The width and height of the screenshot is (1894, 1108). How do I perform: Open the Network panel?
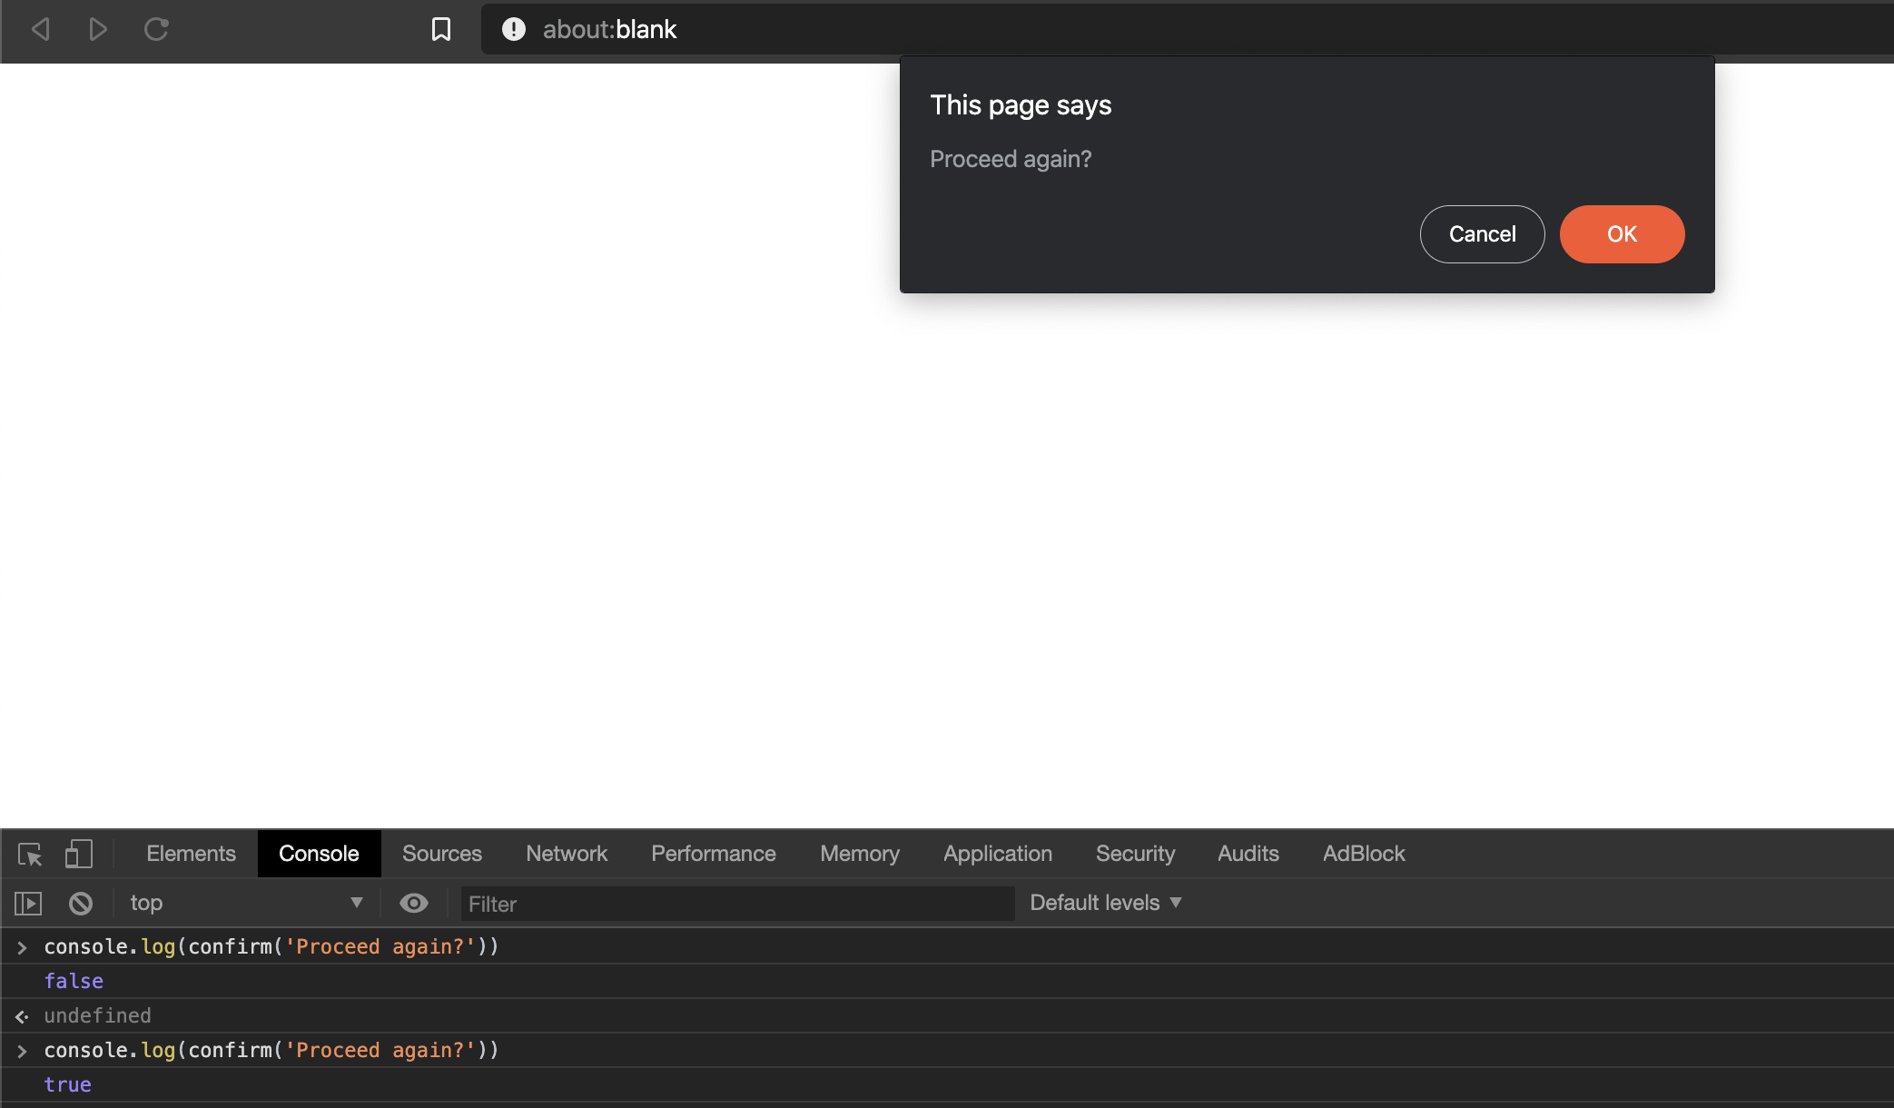[566, 852]
